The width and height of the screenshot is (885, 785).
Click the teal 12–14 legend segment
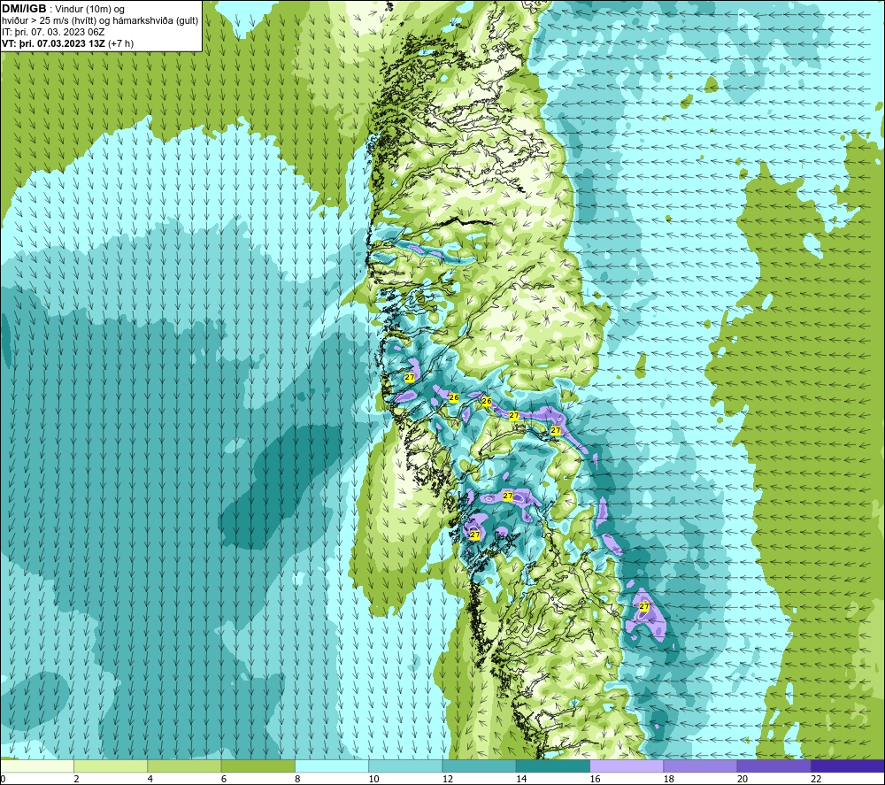(x=479, y=766)
